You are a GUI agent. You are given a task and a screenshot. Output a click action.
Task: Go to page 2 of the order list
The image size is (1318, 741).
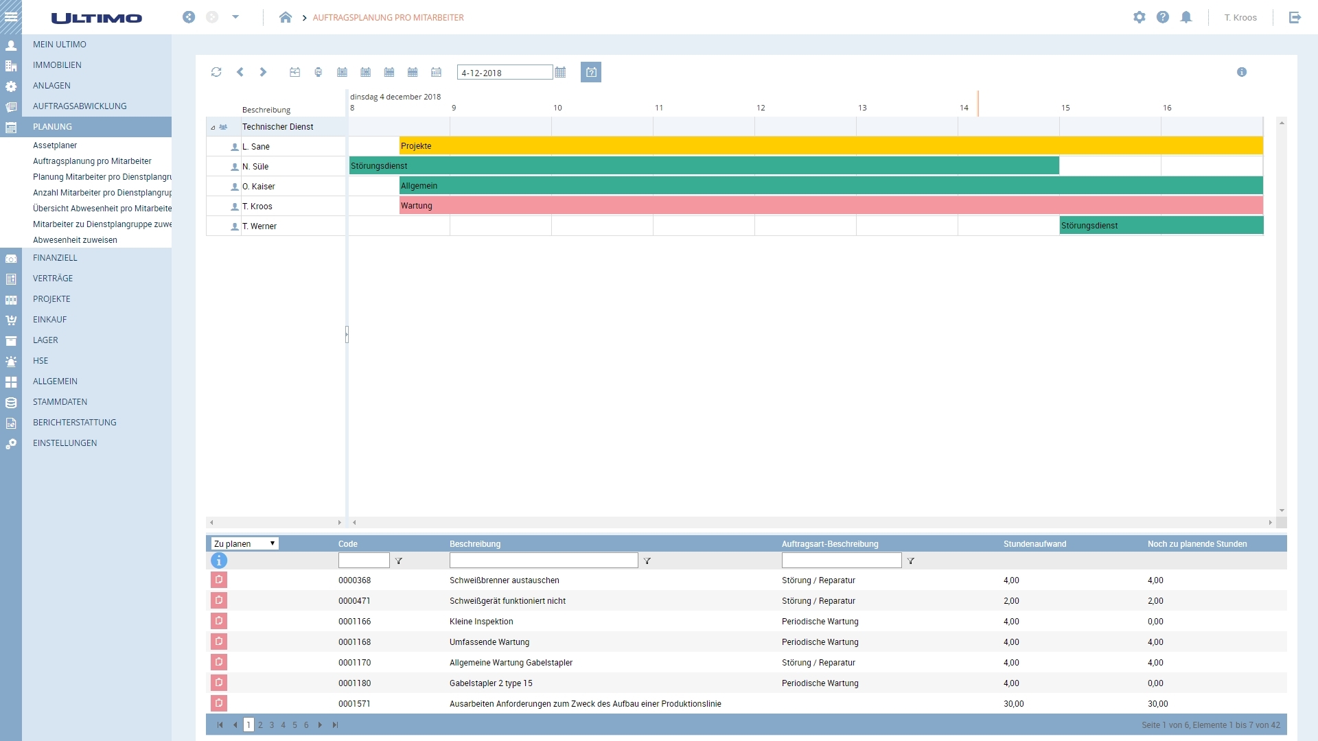pos(260,725)
